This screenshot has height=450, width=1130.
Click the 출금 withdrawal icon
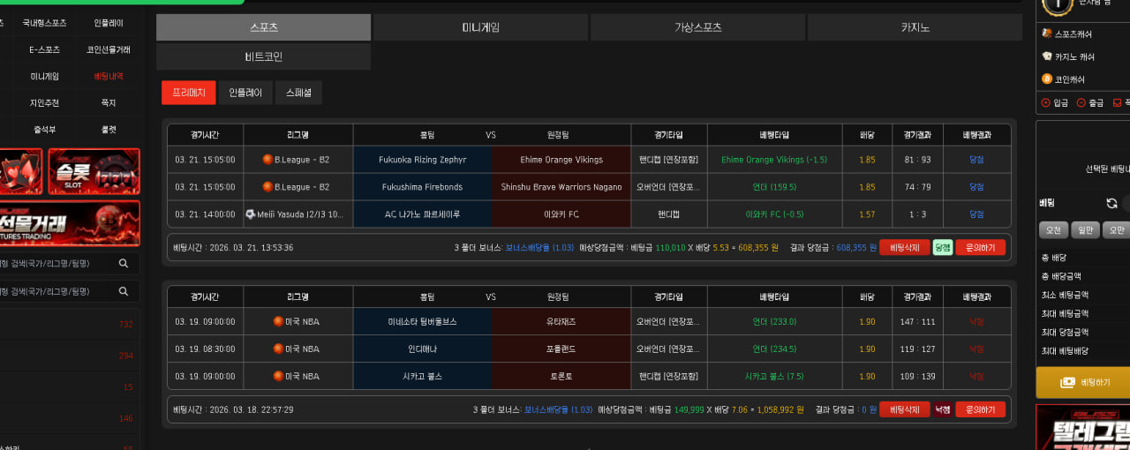tap(1081, 102)
